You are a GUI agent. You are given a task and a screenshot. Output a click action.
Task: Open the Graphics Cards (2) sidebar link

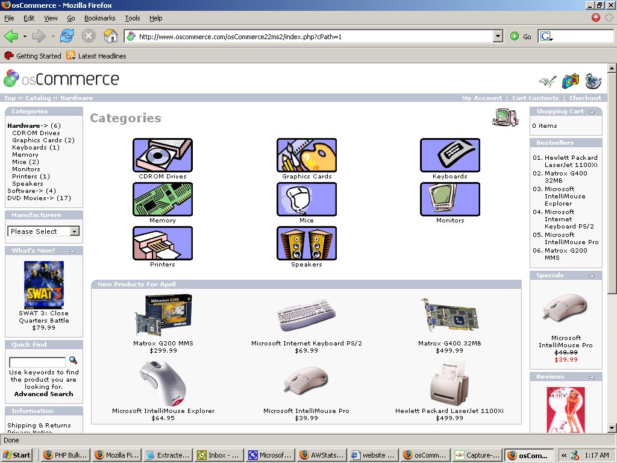pos(43,140)
